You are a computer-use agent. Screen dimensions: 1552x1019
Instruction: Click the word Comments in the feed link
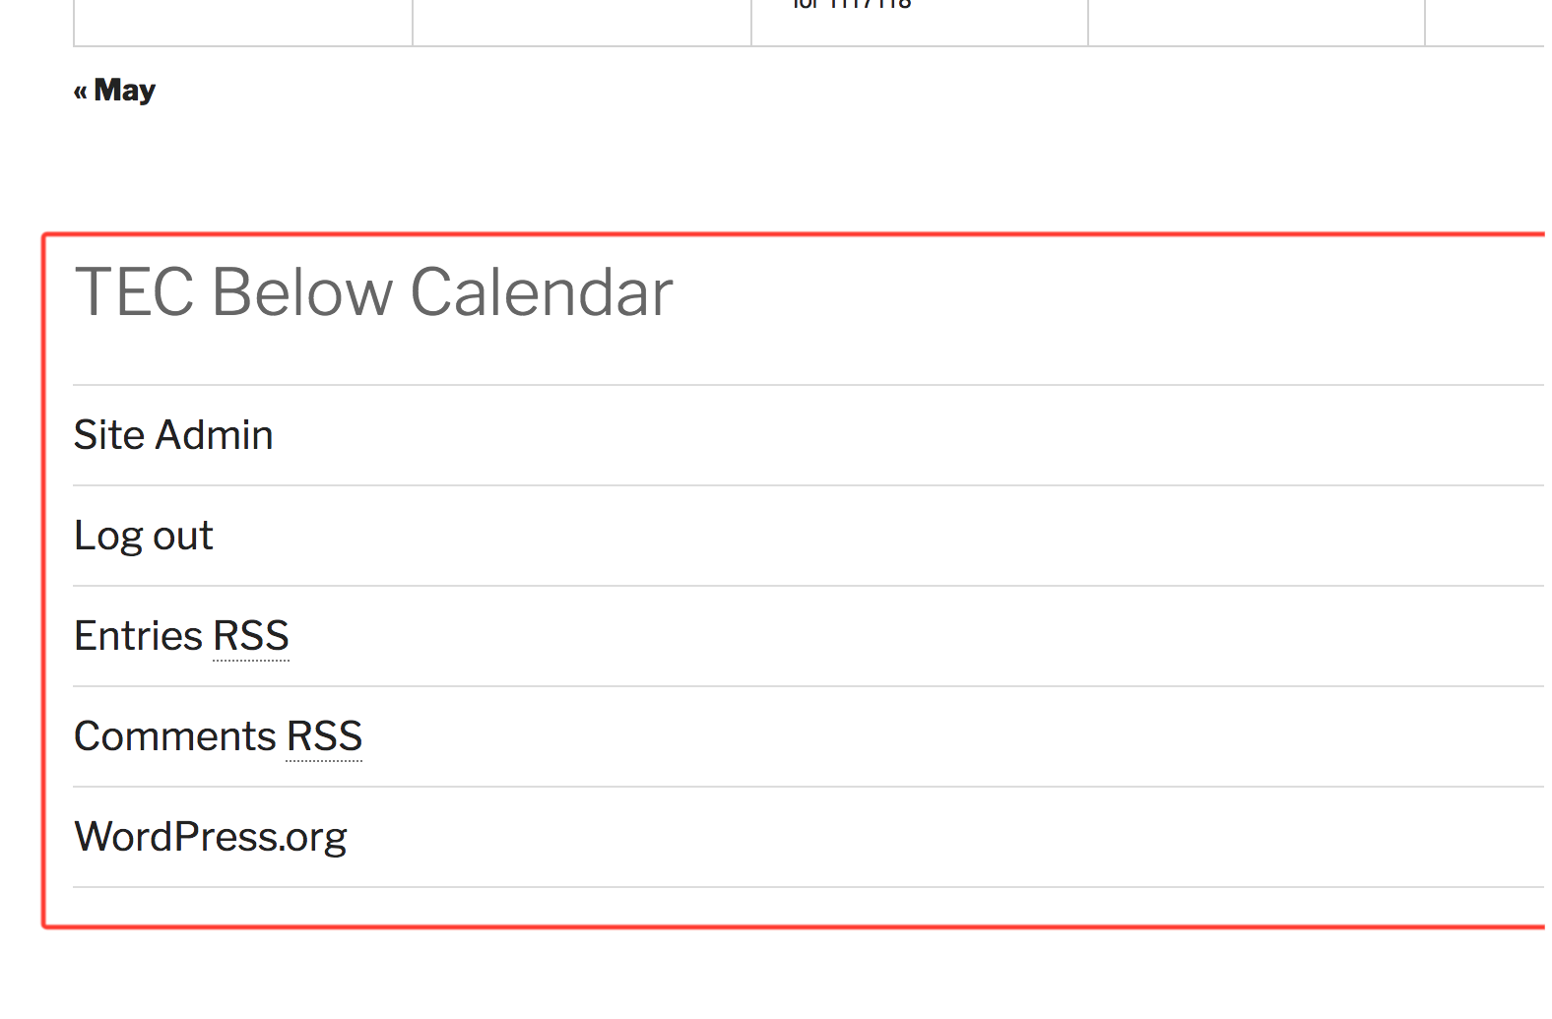(x=175, y=736)
